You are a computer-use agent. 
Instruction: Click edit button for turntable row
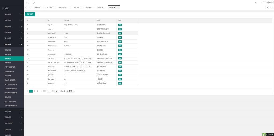pyautogui.click(x=120, y=66)
